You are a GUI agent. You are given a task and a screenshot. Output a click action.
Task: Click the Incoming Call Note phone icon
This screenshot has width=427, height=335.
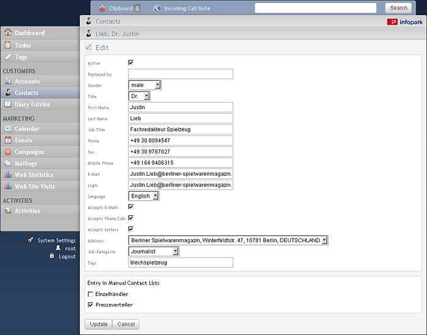pos(157,9)
